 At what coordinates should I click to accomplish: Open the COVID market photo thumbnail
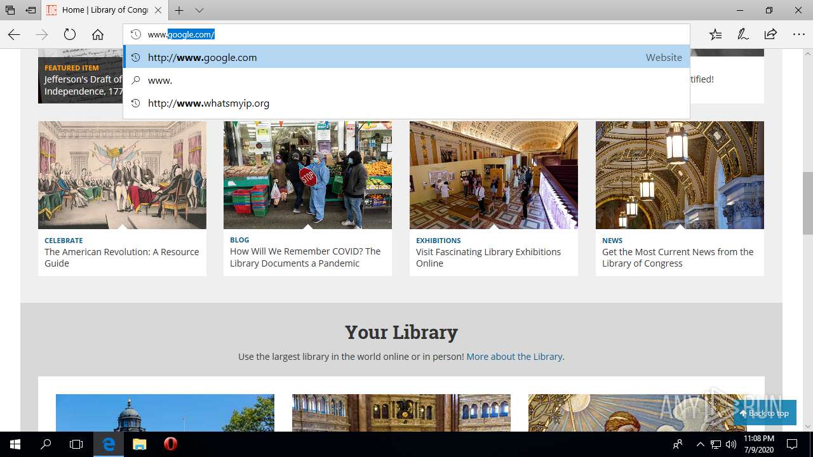307,175
